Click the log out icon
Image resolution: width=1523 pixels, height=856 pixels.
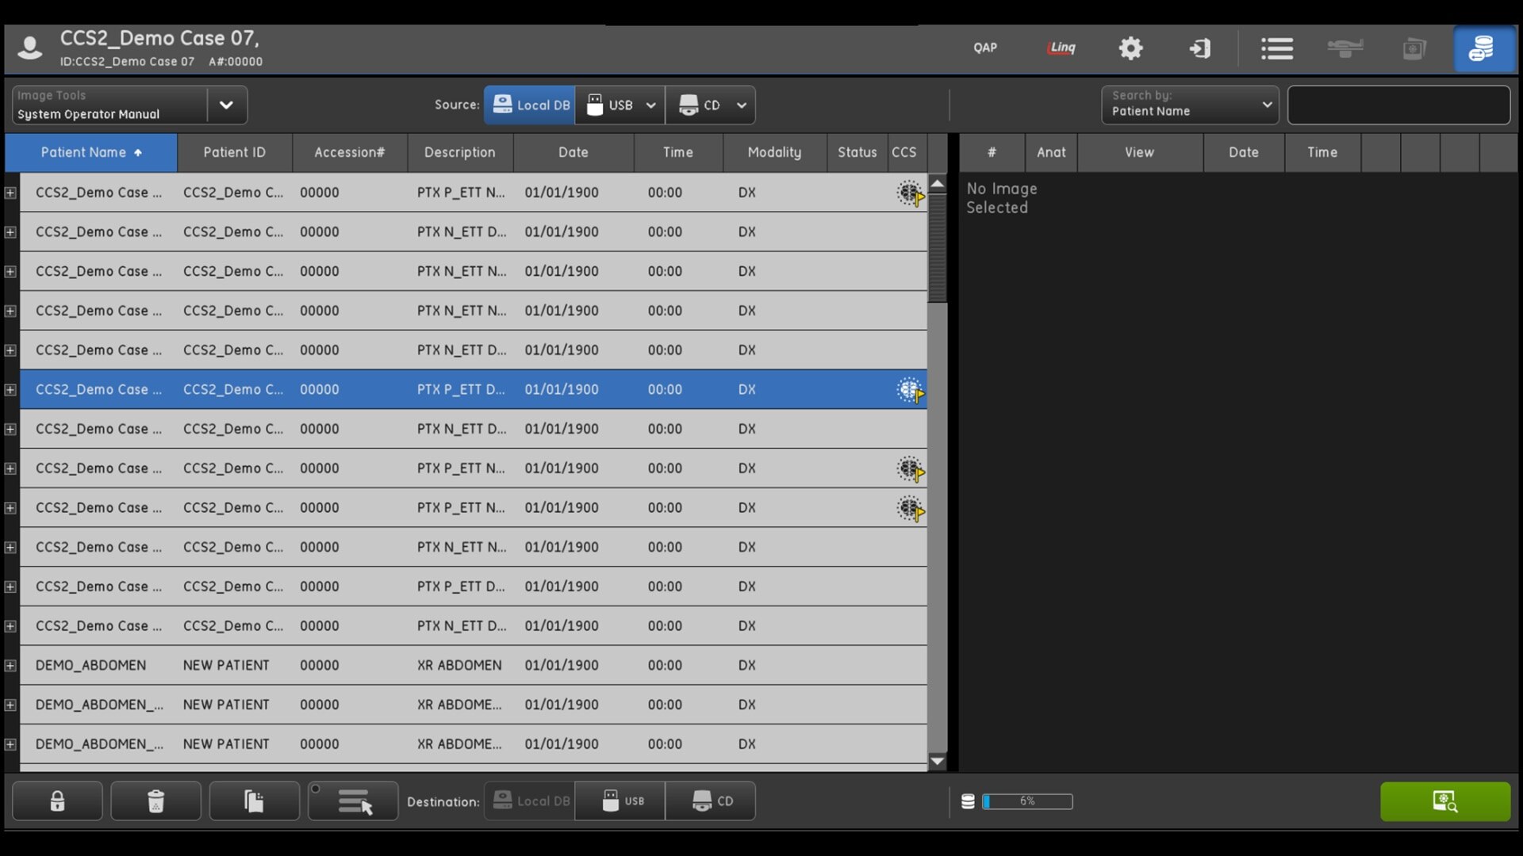tap(1199, 48)
